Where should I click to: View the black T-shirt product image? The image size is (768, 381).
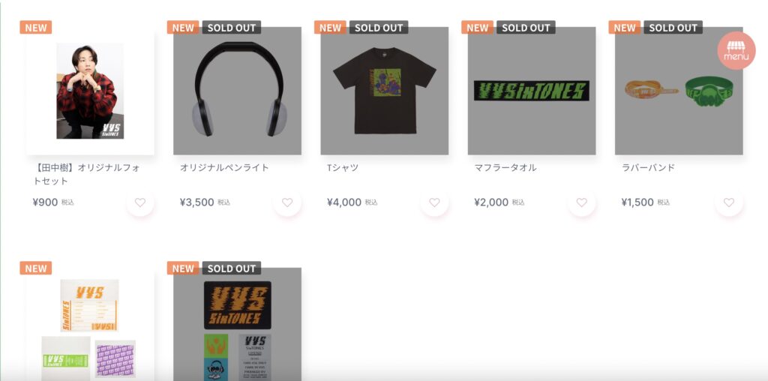pyautogui.click(x=385, y=91)
